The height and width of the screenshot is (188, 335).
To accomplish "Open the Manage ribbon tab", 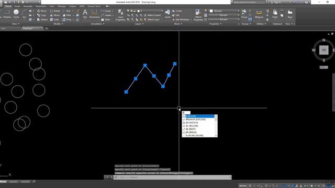I will pyautogui.click(x=62, y=6).
